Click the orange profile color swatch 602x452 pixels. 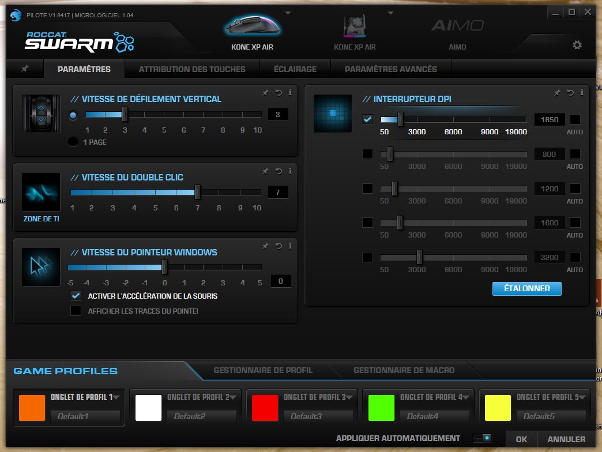pyautogui.click(x=32, y=406)
